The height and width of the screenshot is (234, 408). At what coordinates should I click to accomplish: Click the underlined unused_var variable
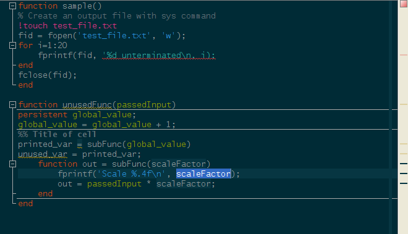tap(43, 154)
